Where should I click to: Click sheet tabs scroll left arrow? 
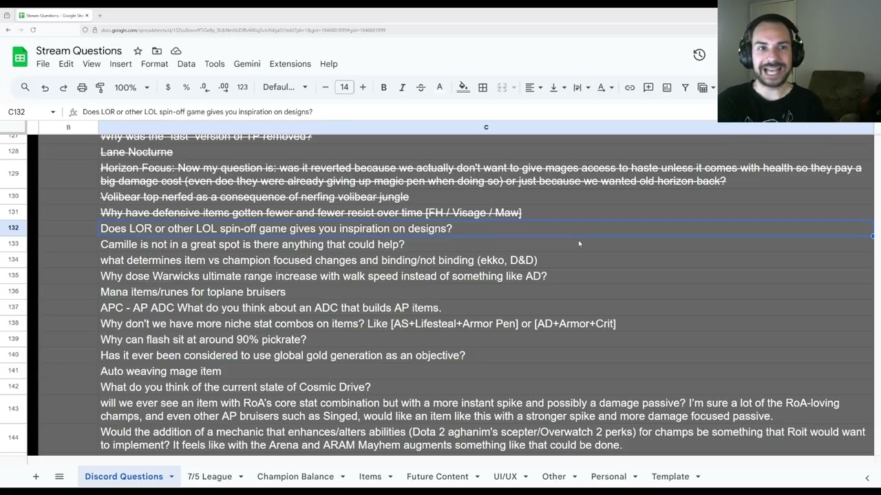pyautogui.click(x=867, y=477)
